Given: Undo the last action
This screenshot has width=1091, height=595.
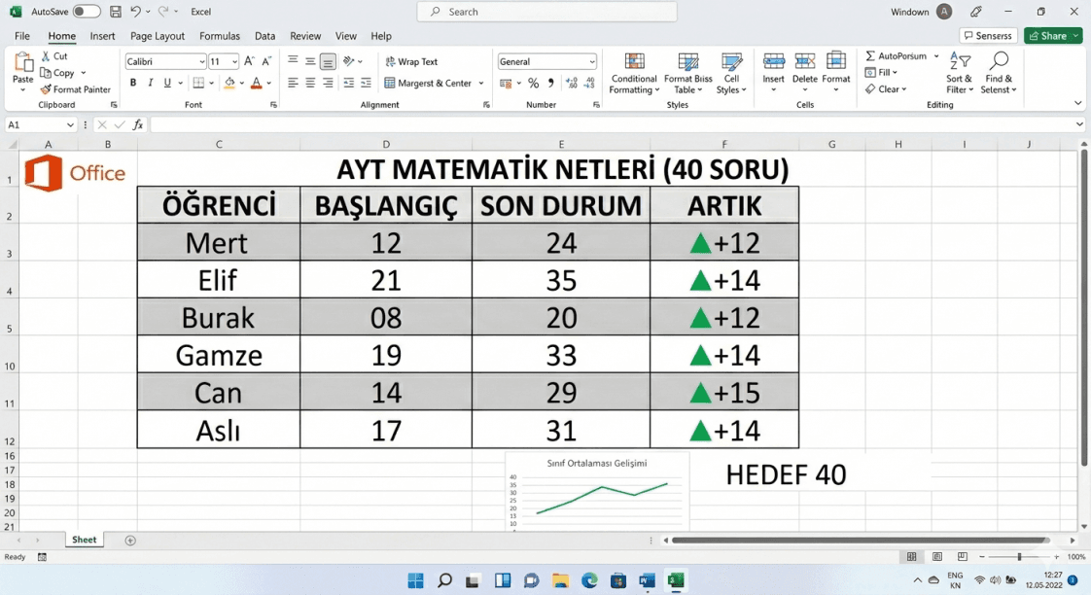Looking at the screenshot, I should (135, 11).
